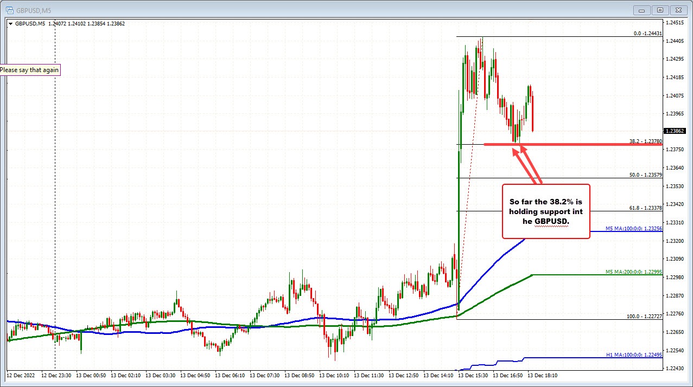Click the chart window icon in title bar
The width and height of the screenshot is (693, 387).
click(9, 9)
